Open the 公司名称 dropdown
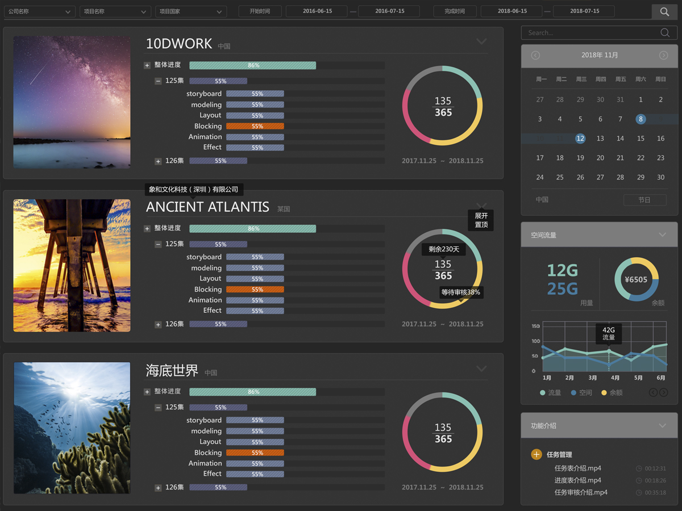682x511 pixels. (x=40, y=11)
